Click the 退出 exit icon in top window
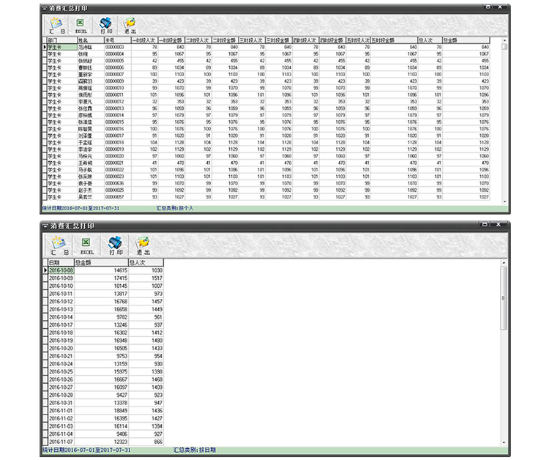This screenshot has height=460, width=549. [130, 26]
